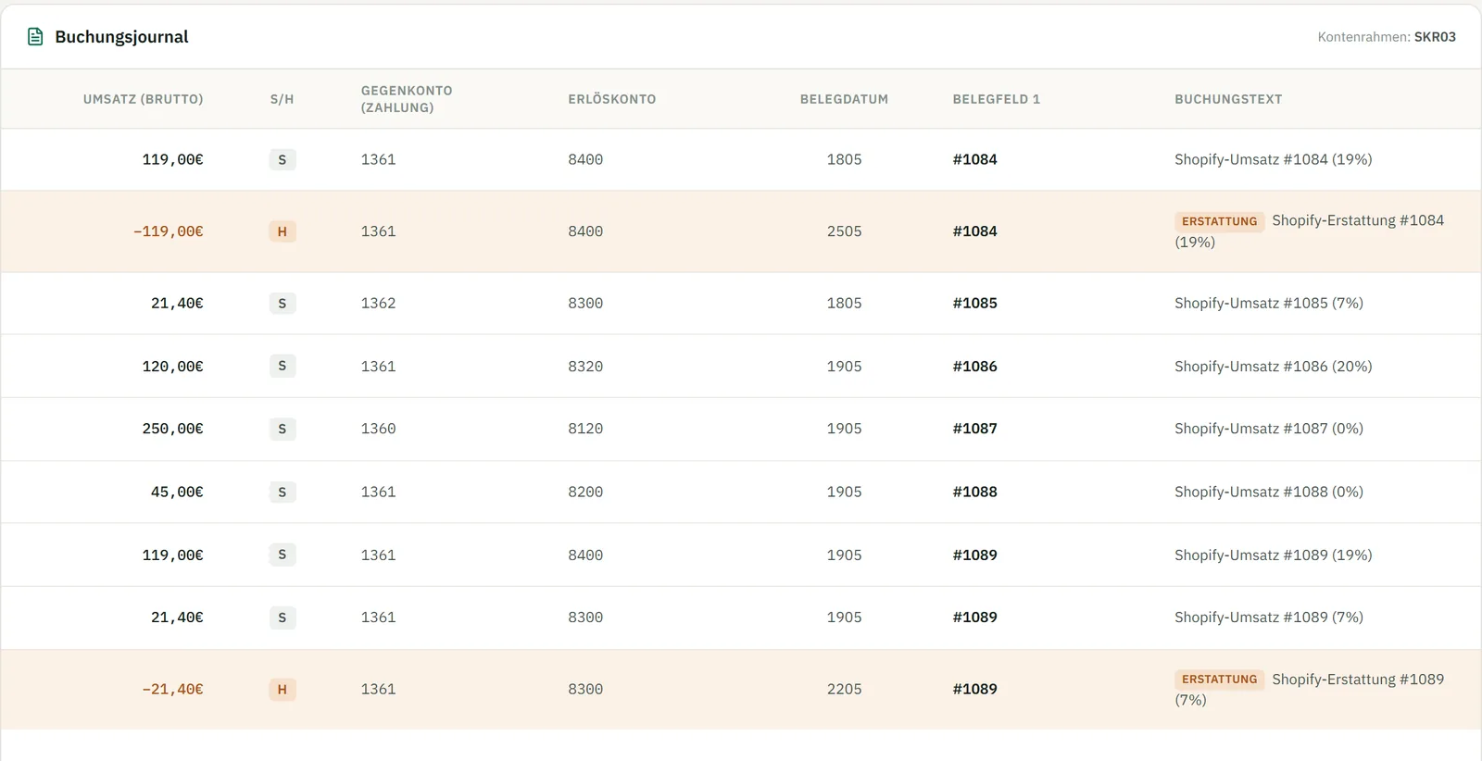Screen dimensions: 1482x761
Task: Click the 45,00€ amount cell
Action: click(177, 492)
